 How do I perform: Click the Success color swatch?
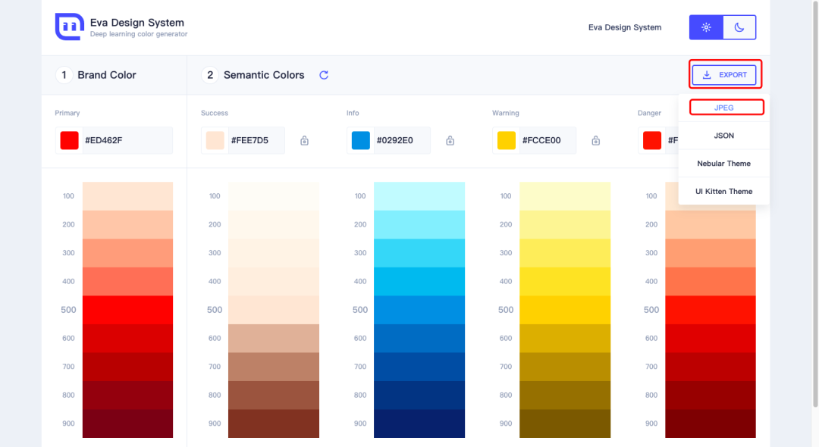tap(215, 140)
